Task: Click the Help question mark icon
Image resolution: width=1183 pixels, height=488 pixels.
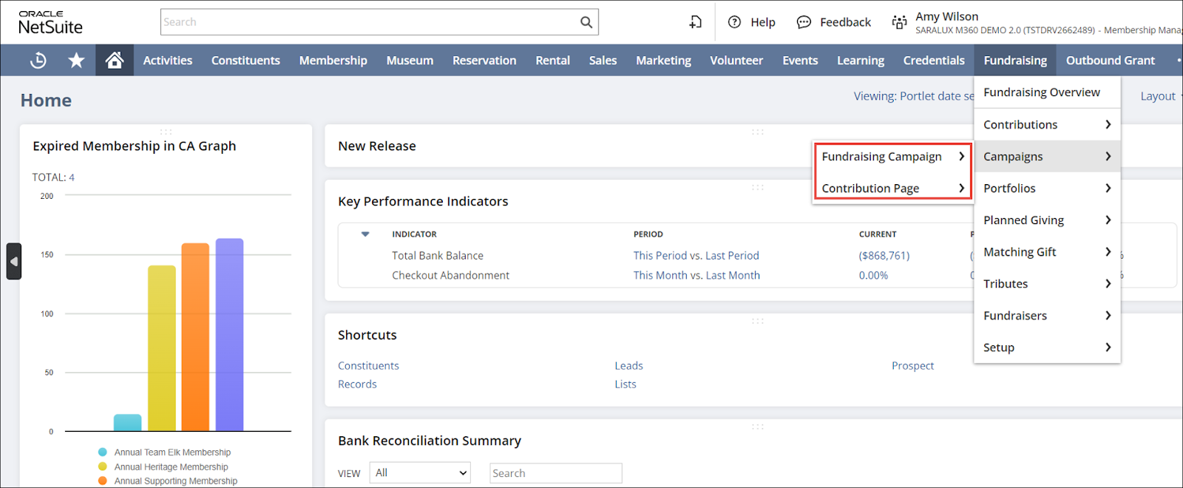Action: [x=734, y=22]
